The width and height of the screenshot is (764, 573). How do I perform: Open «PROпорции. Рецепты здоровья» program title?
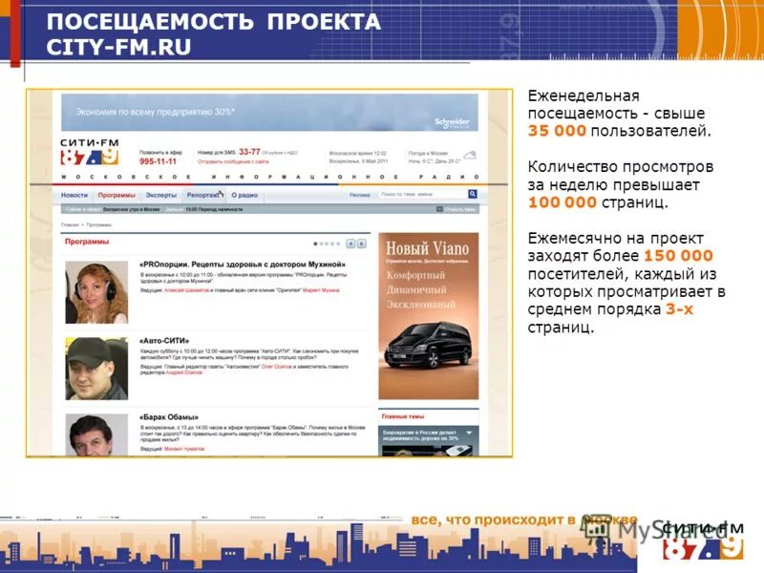click(x=243, y=265)
